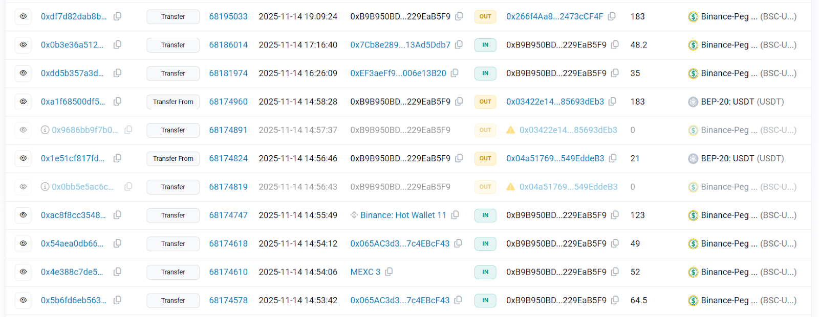Click BEP-20 USDT token icon in 183 row
Image resolution: width=819 pixels, height=317 pixels.
tap(693, 102)
